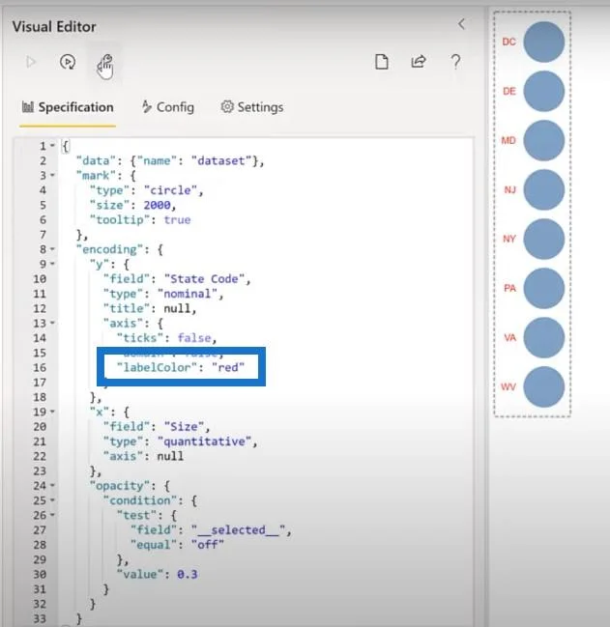
Task: Click the red NY axis label
Action: [509, 240]
